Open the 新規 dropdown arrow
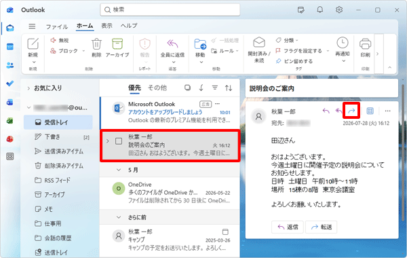 [x=34, y=62]
